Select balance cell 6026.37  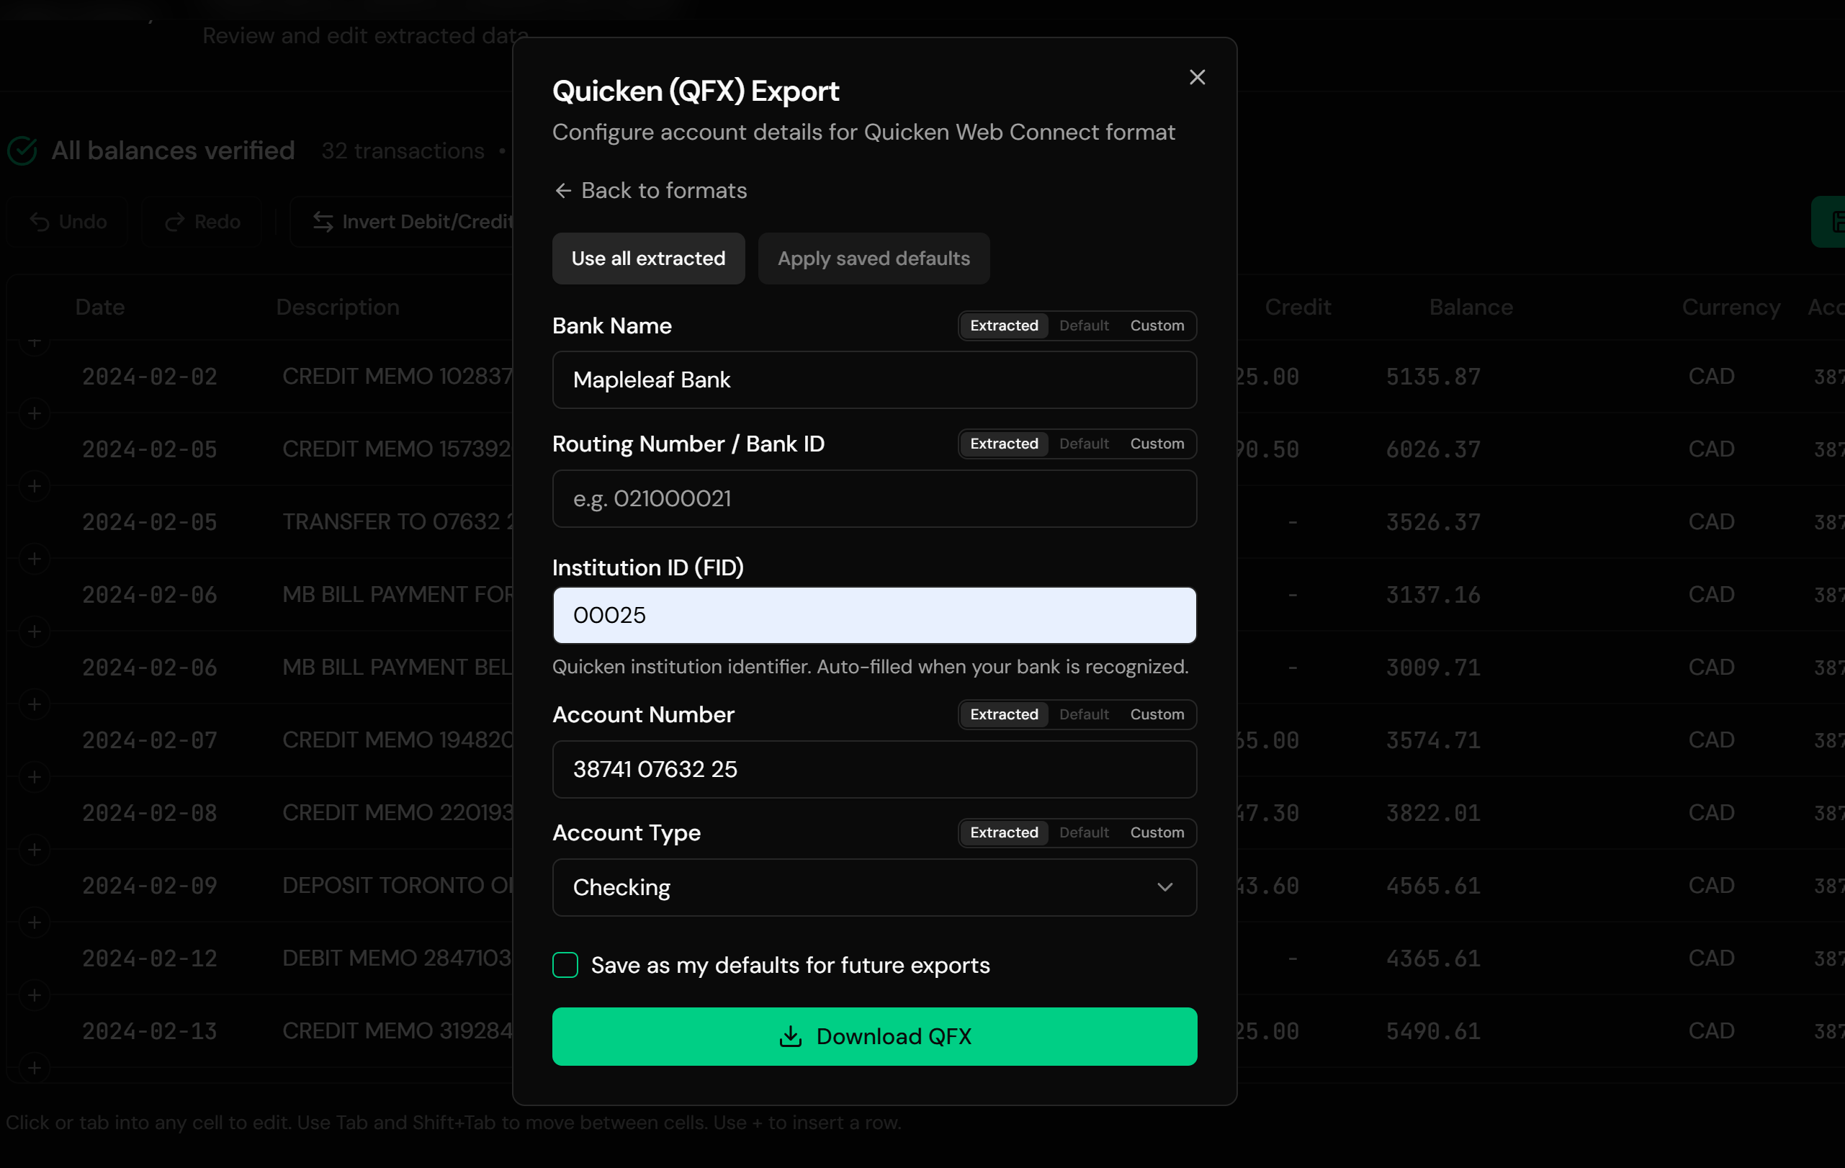(1433, 449)
